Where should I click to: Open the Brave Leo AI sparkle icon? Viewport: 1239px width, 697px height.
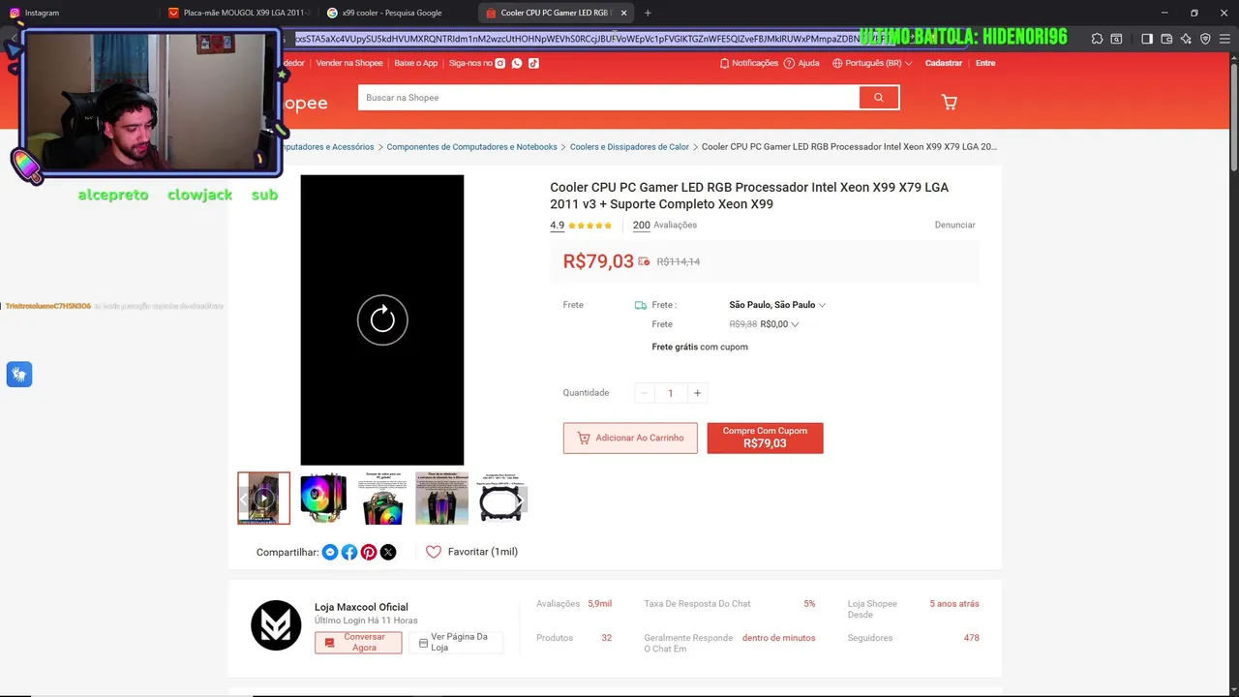(x=1186, y=39)
